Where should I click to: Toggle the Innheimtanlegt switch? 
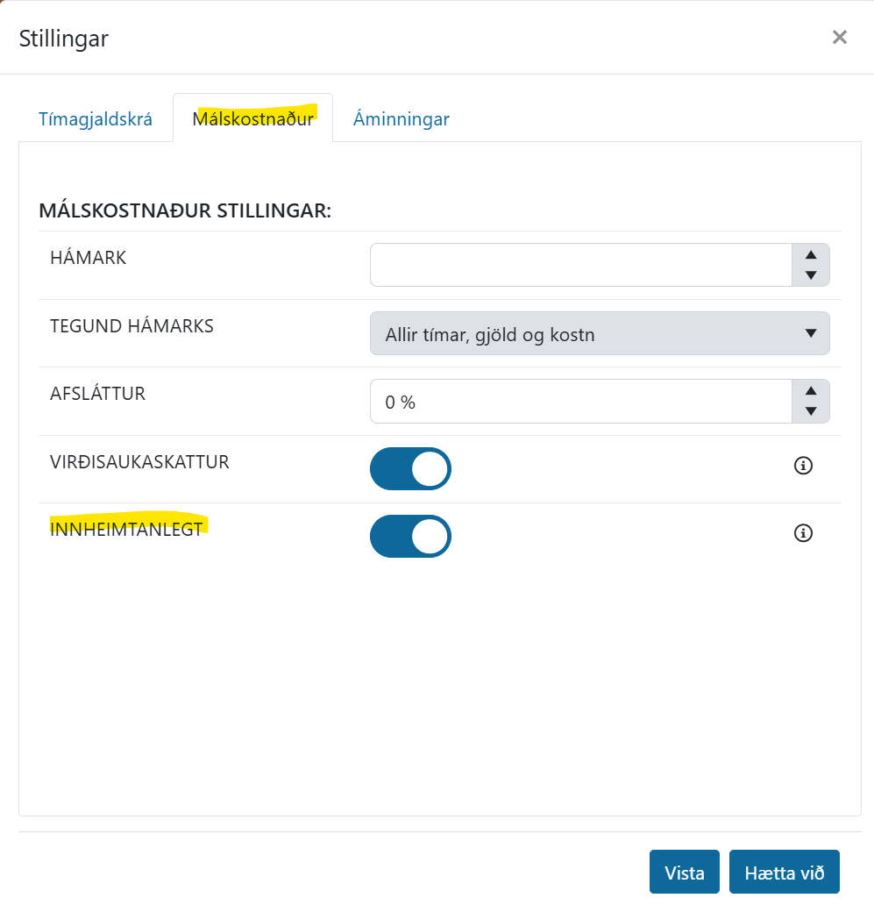[x=410, y=536]
